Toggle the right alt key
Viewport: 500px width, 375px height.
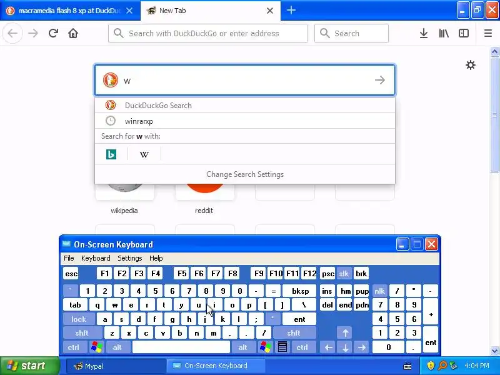[x=243, y=347]
